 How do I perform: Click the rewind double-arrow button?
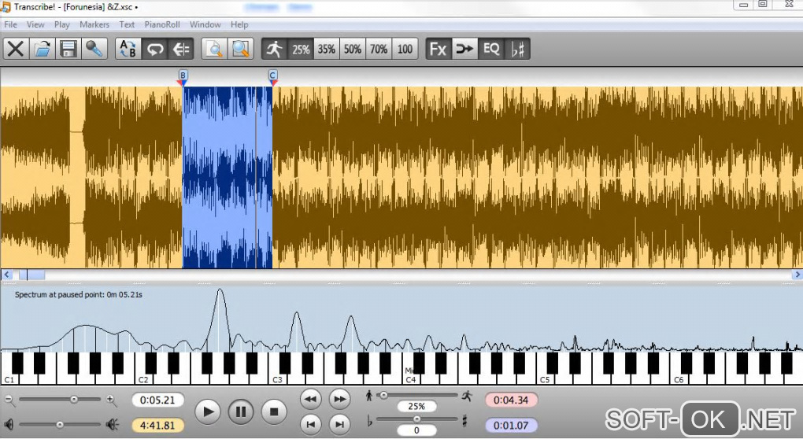click(310, 399)
